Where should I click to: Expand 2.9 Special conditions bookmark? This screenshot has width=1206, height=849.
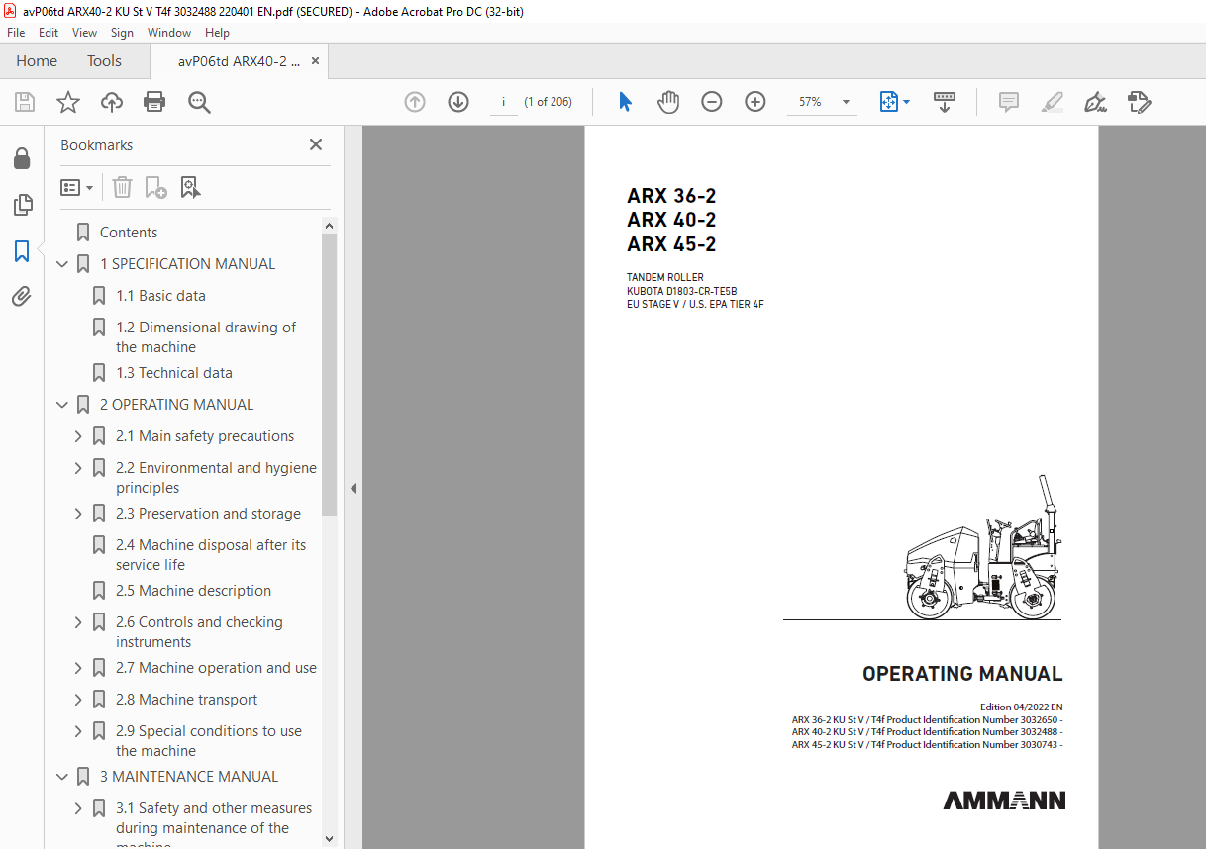pyautogui.click(x=78, y=731)
